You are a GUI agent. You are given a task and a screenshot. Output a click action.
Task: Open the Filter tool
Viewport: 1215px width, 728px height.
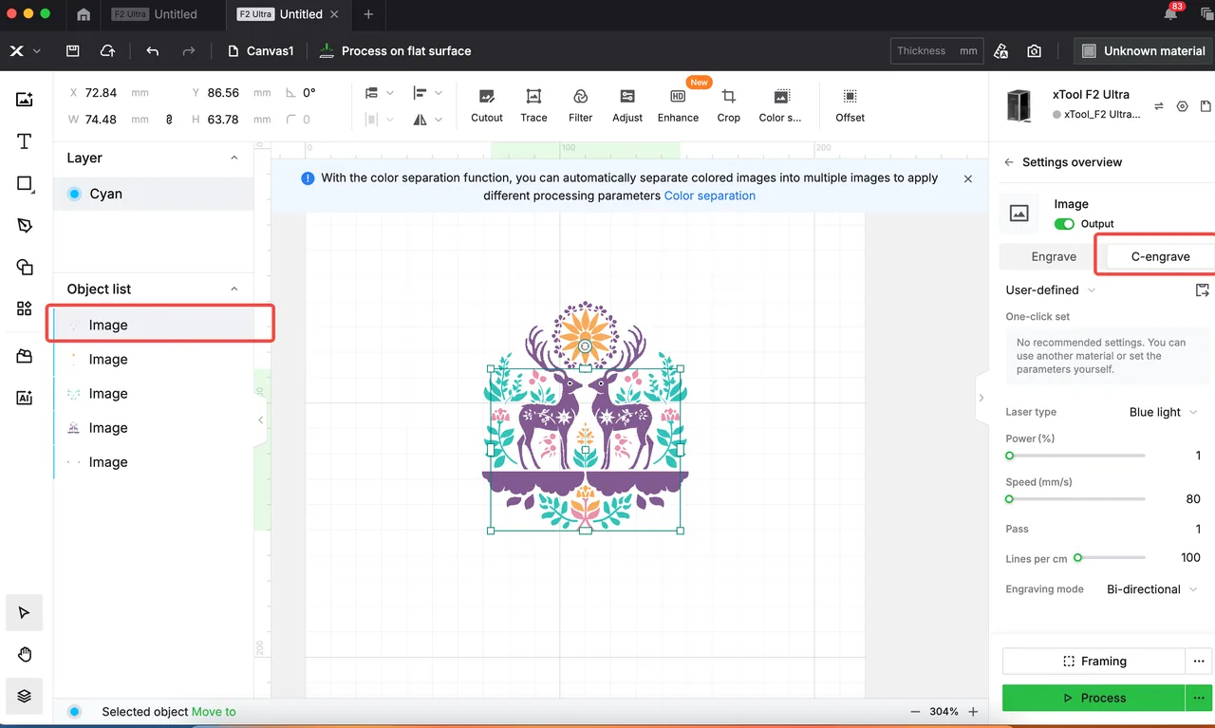tap(580, 105)
